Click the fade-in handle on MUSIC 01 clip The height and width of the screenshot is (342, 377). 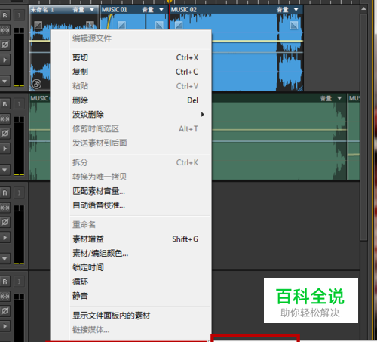[x=122, y=25]
